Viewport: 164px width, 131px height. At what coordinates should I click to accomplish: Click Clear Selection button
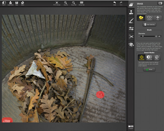click(149, 25)
